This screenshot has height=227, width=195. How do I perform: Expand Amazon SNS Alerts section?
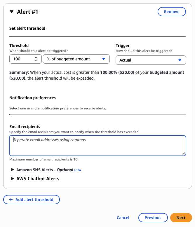point(36,170)
